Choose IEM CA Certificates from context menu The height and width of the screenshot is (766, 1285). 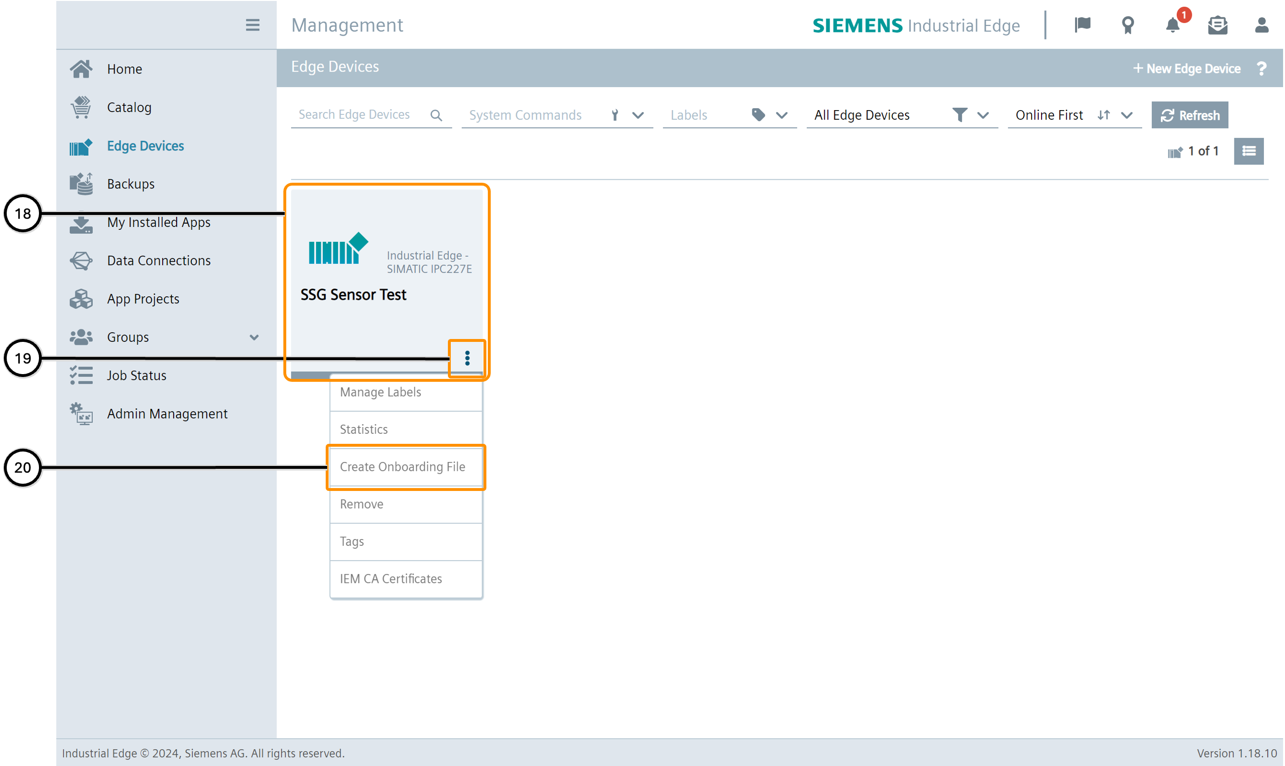pos(391,578)
